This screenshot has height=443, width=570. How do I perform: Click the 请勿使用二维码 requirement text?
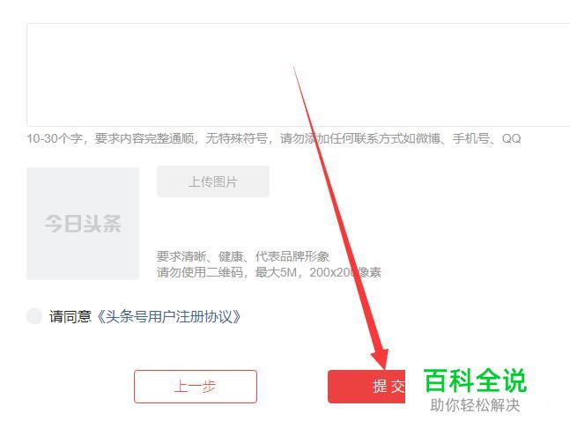point(200,272)
